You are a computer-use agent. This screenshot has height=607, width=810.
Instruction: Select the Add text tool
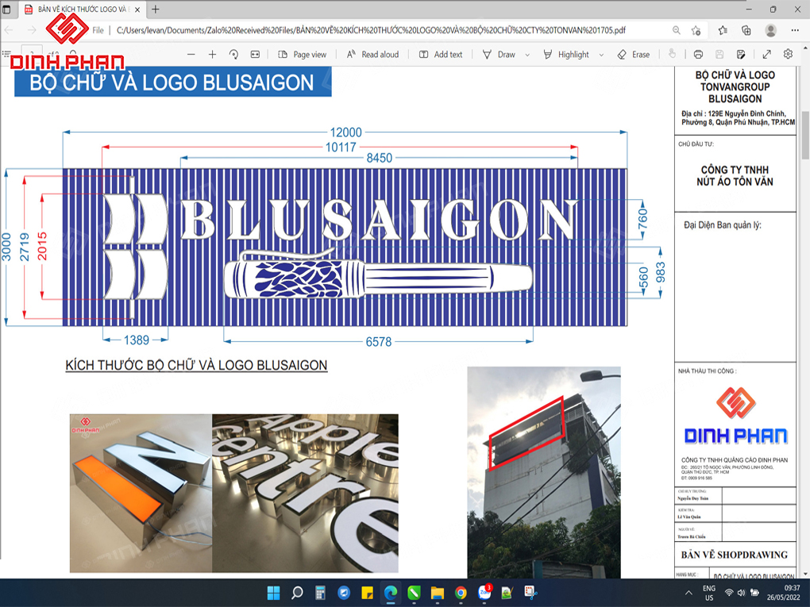(441, 54)
